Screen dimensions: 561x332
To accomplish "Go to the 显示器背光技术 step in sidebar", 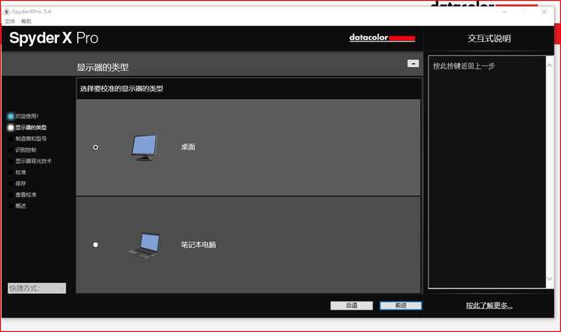I will (x=34, y=161).
